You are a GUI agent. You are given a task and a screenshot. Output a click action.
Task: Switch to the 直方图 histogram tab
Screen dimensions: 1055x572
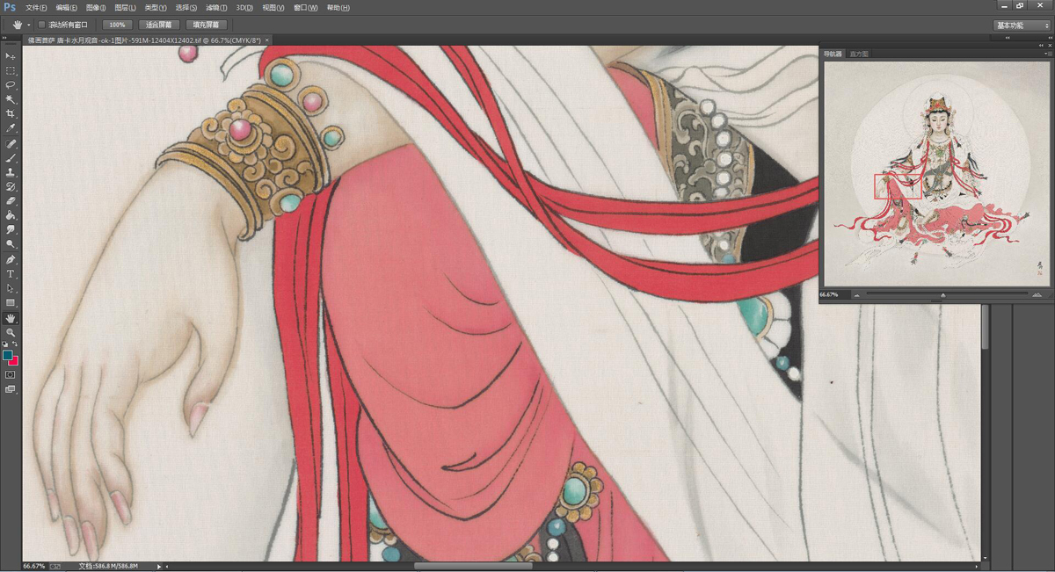859,54
